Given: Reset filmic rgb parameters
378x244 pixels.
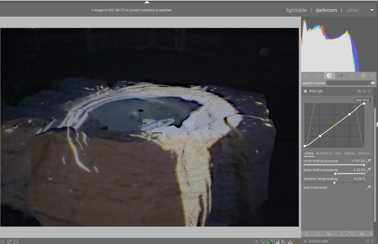Looking at the screenshot, I should point(364,91).
